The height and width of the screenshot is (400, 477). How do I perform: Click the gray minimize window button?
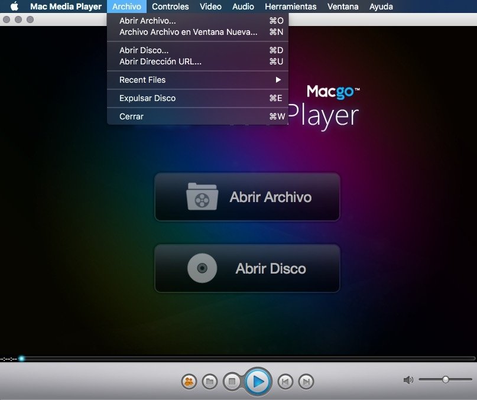18,19
